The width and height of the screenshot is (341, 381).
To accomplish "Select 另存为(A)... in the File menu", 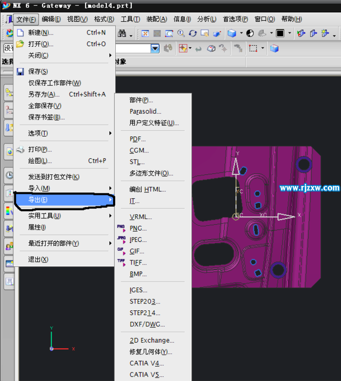I will [44, 94].
